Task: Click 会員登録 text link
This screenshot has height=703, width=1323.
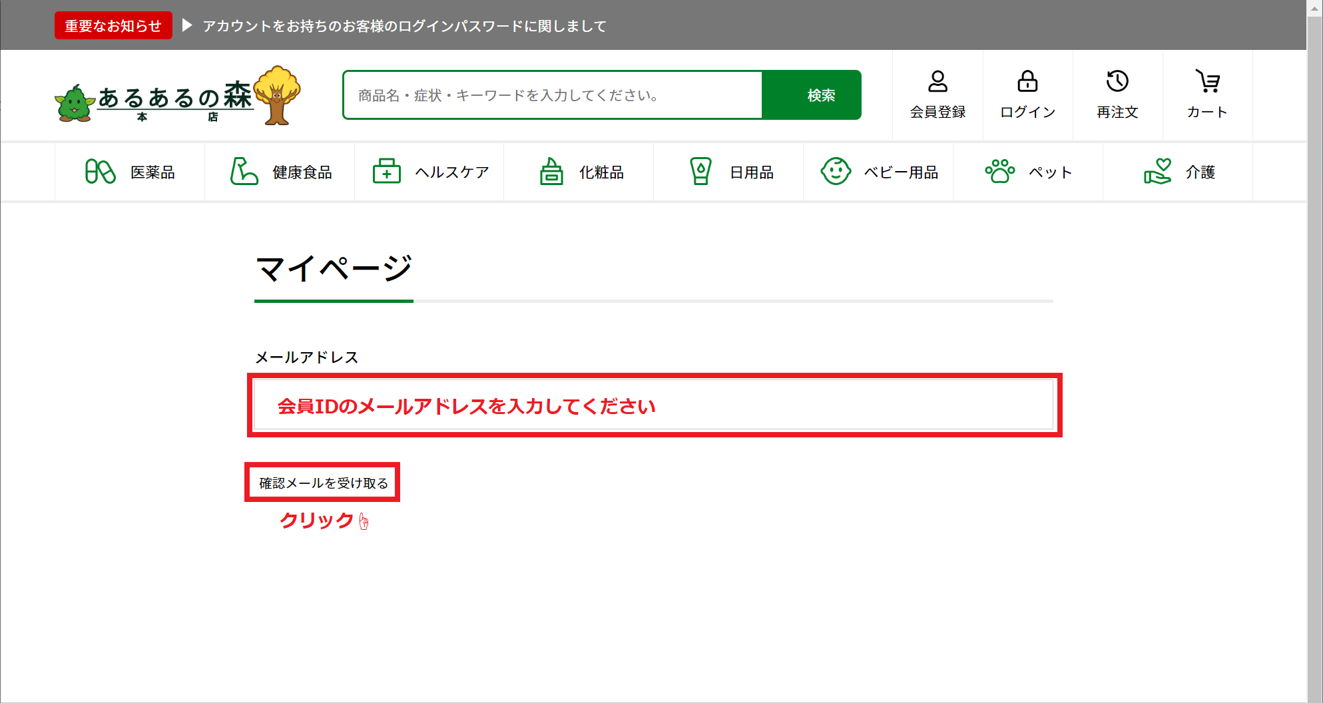Action: click(937, 112)
